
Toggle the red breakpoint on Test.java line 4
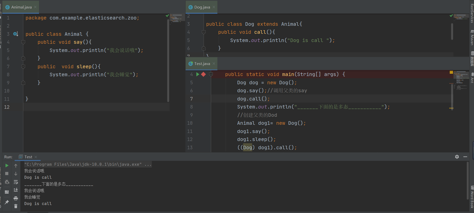click(203, 74)
